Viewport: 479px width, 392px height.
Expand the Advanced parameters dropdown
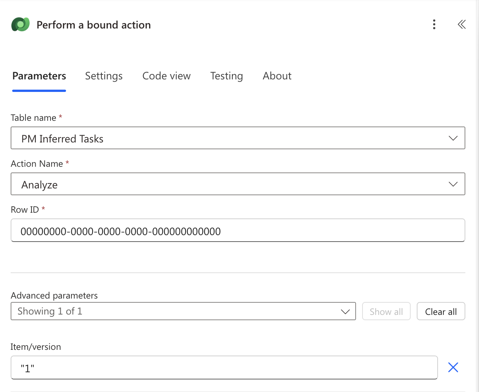(x=345, y=311)
